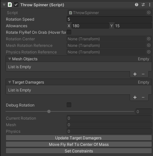Click the Update Target Damagers button
The height and width of the screenshot is (156, 153).
[79, 138]
